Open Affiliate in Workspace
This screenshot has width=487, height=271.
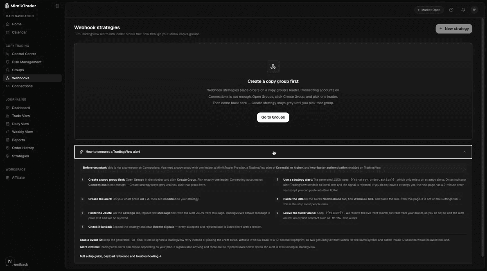[33, 178]
